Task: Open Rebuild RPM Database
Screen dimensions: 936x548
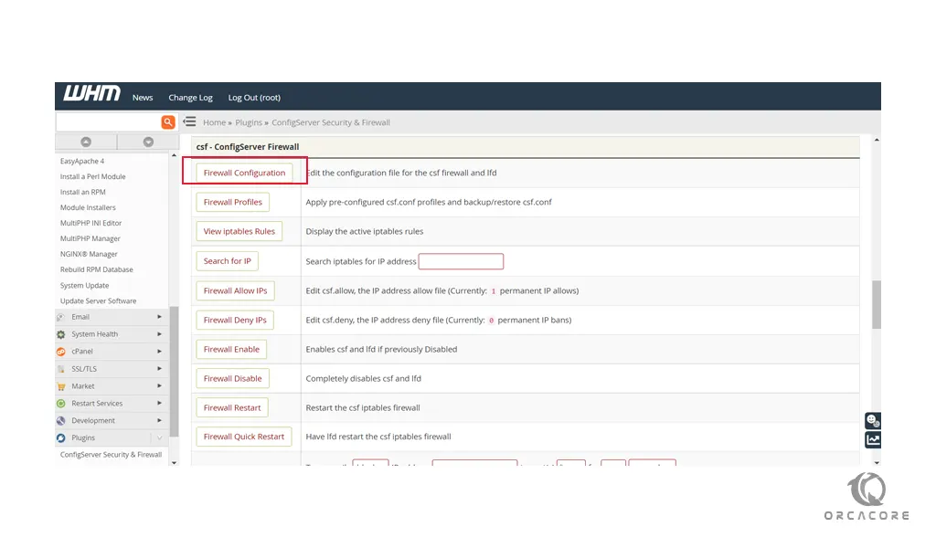Action: coord(97,269)
